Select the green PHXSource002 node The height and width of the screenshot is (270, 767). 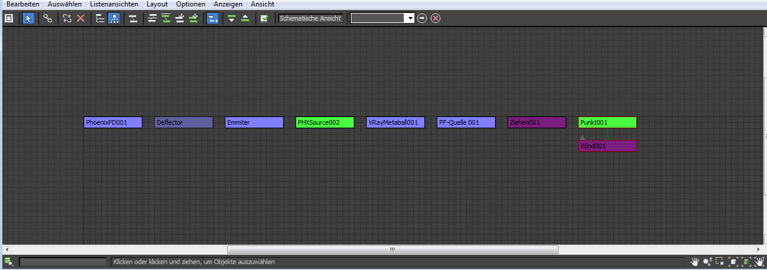point(325,122)
